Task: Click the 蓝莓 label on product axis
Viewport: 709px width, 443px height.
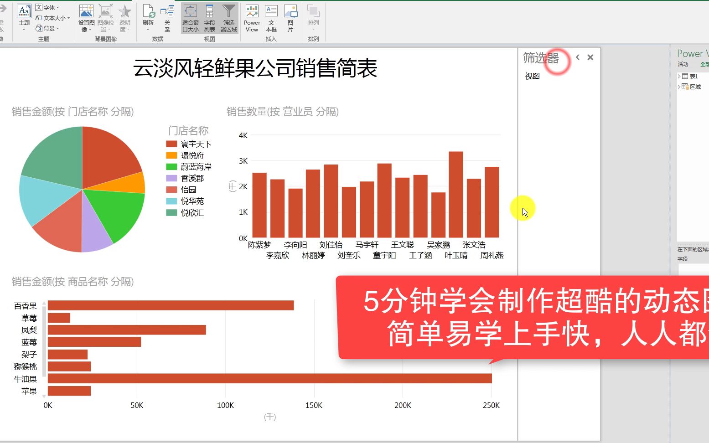Action: coord(29,342)
